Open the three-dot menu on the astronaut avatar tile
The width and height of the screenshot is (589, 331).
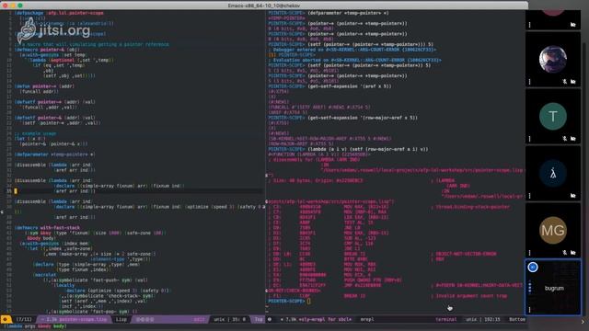click(x=530, y=82)
